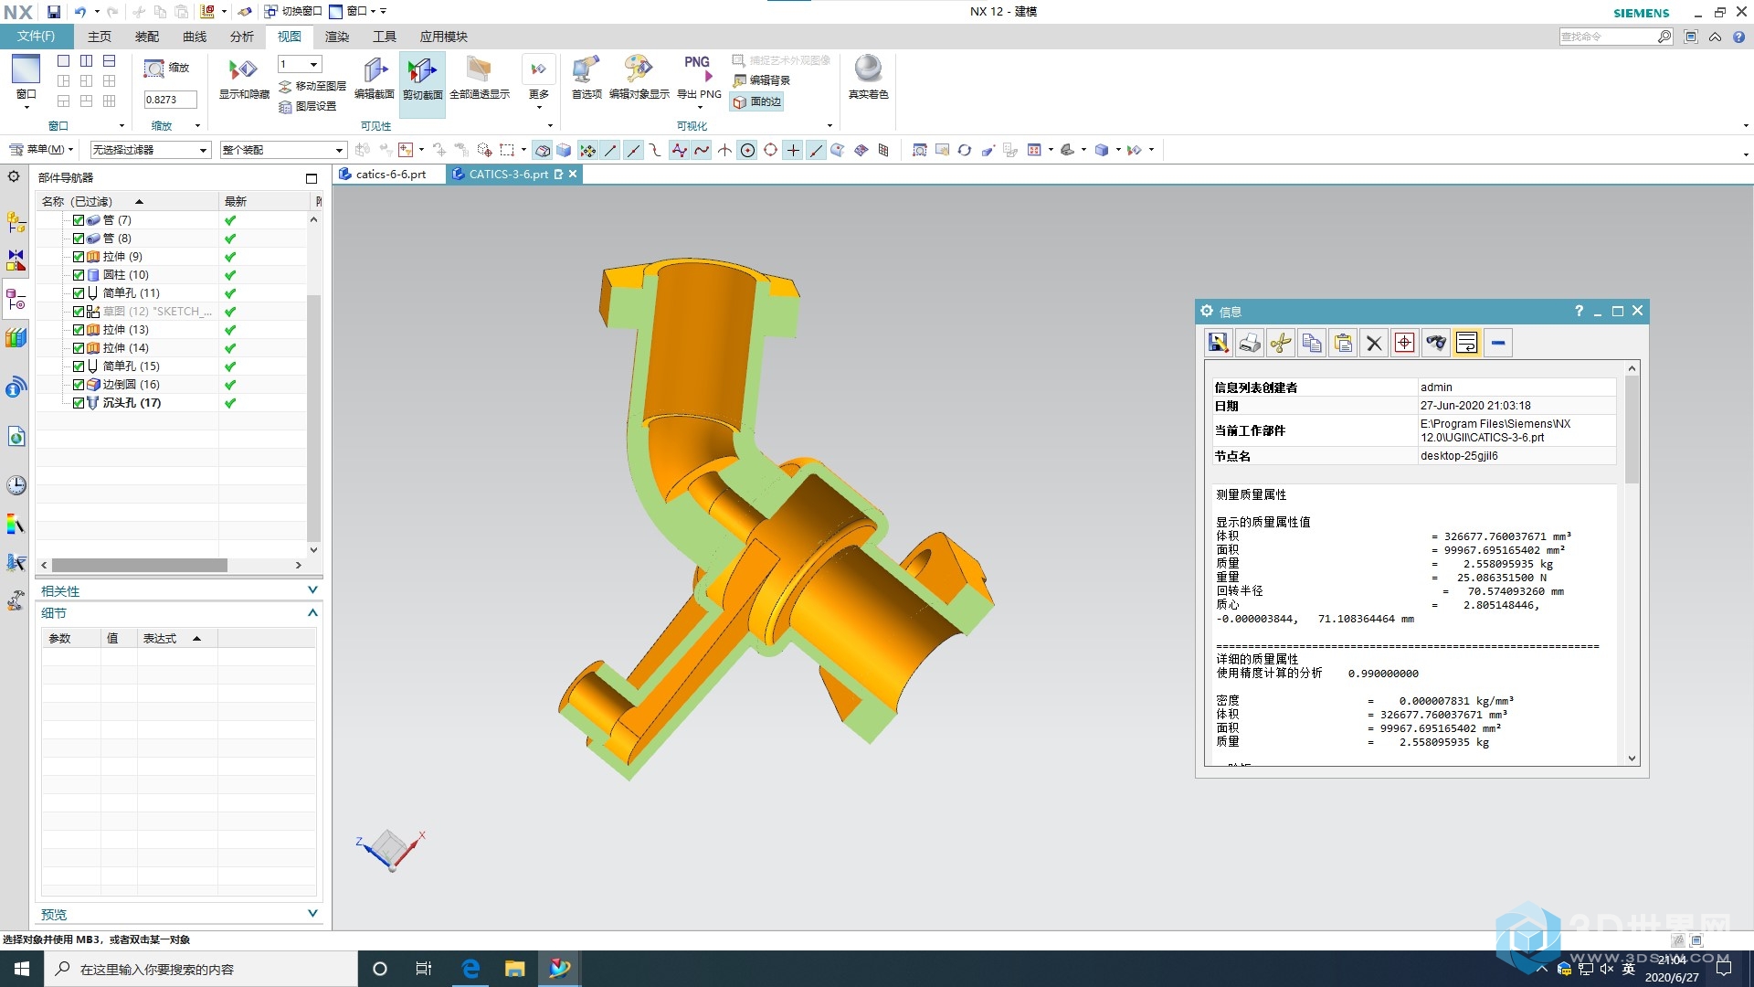Click 全部通透显示 (See-Thru All) icon
The height and width of the screenshot is (987, 1754).
coord(479,70)
